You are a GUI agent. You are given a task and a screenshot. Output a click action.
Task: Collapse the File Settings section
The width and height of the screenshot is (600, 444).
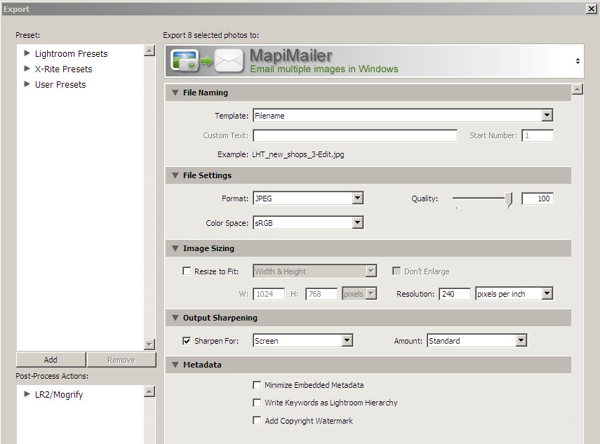pos(175,175)
